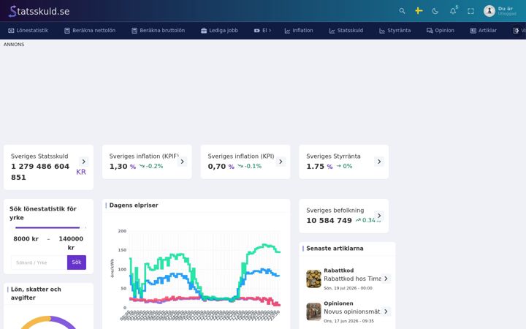Image resolution: width=526 pixels, height=329 pixels.
Task: Click the Beräkna nettolön calculator icon
Action: [x=67, y=31]
